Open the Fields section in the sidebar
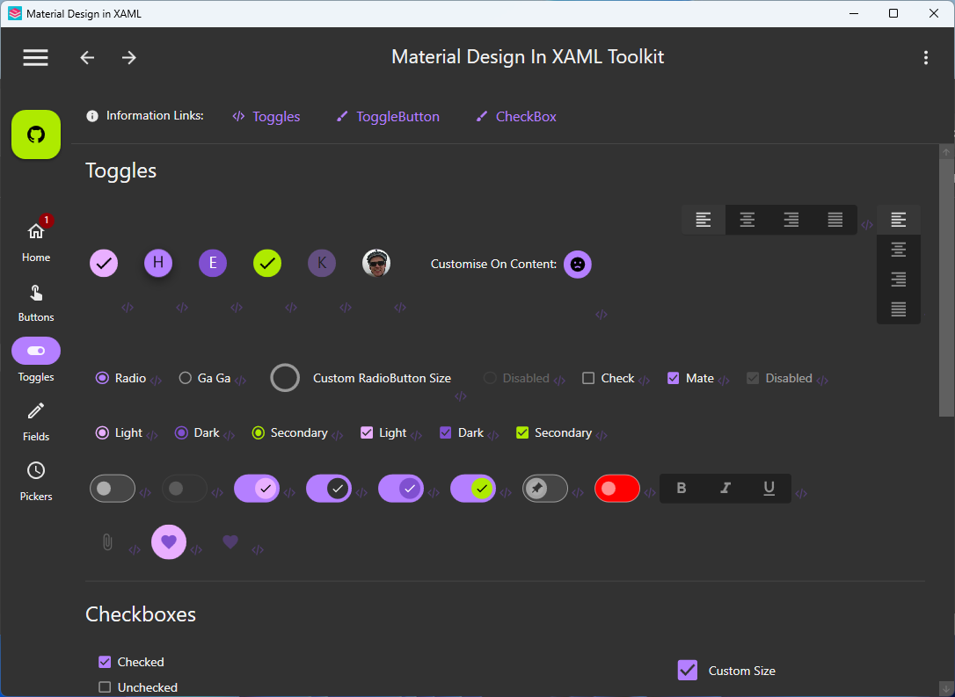Viewport: 955px width, 697px height. coord(35,418)
